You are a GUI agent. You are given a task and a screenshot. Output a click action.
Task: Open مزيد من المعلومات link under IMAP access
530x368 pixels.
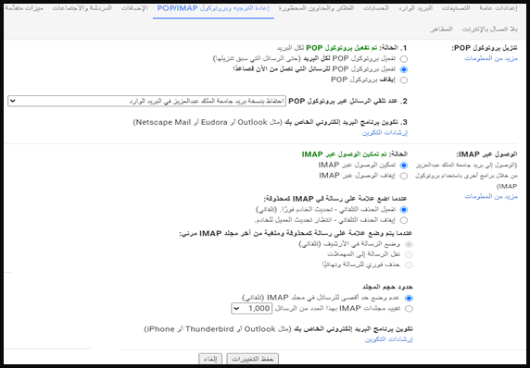(491, 196)
